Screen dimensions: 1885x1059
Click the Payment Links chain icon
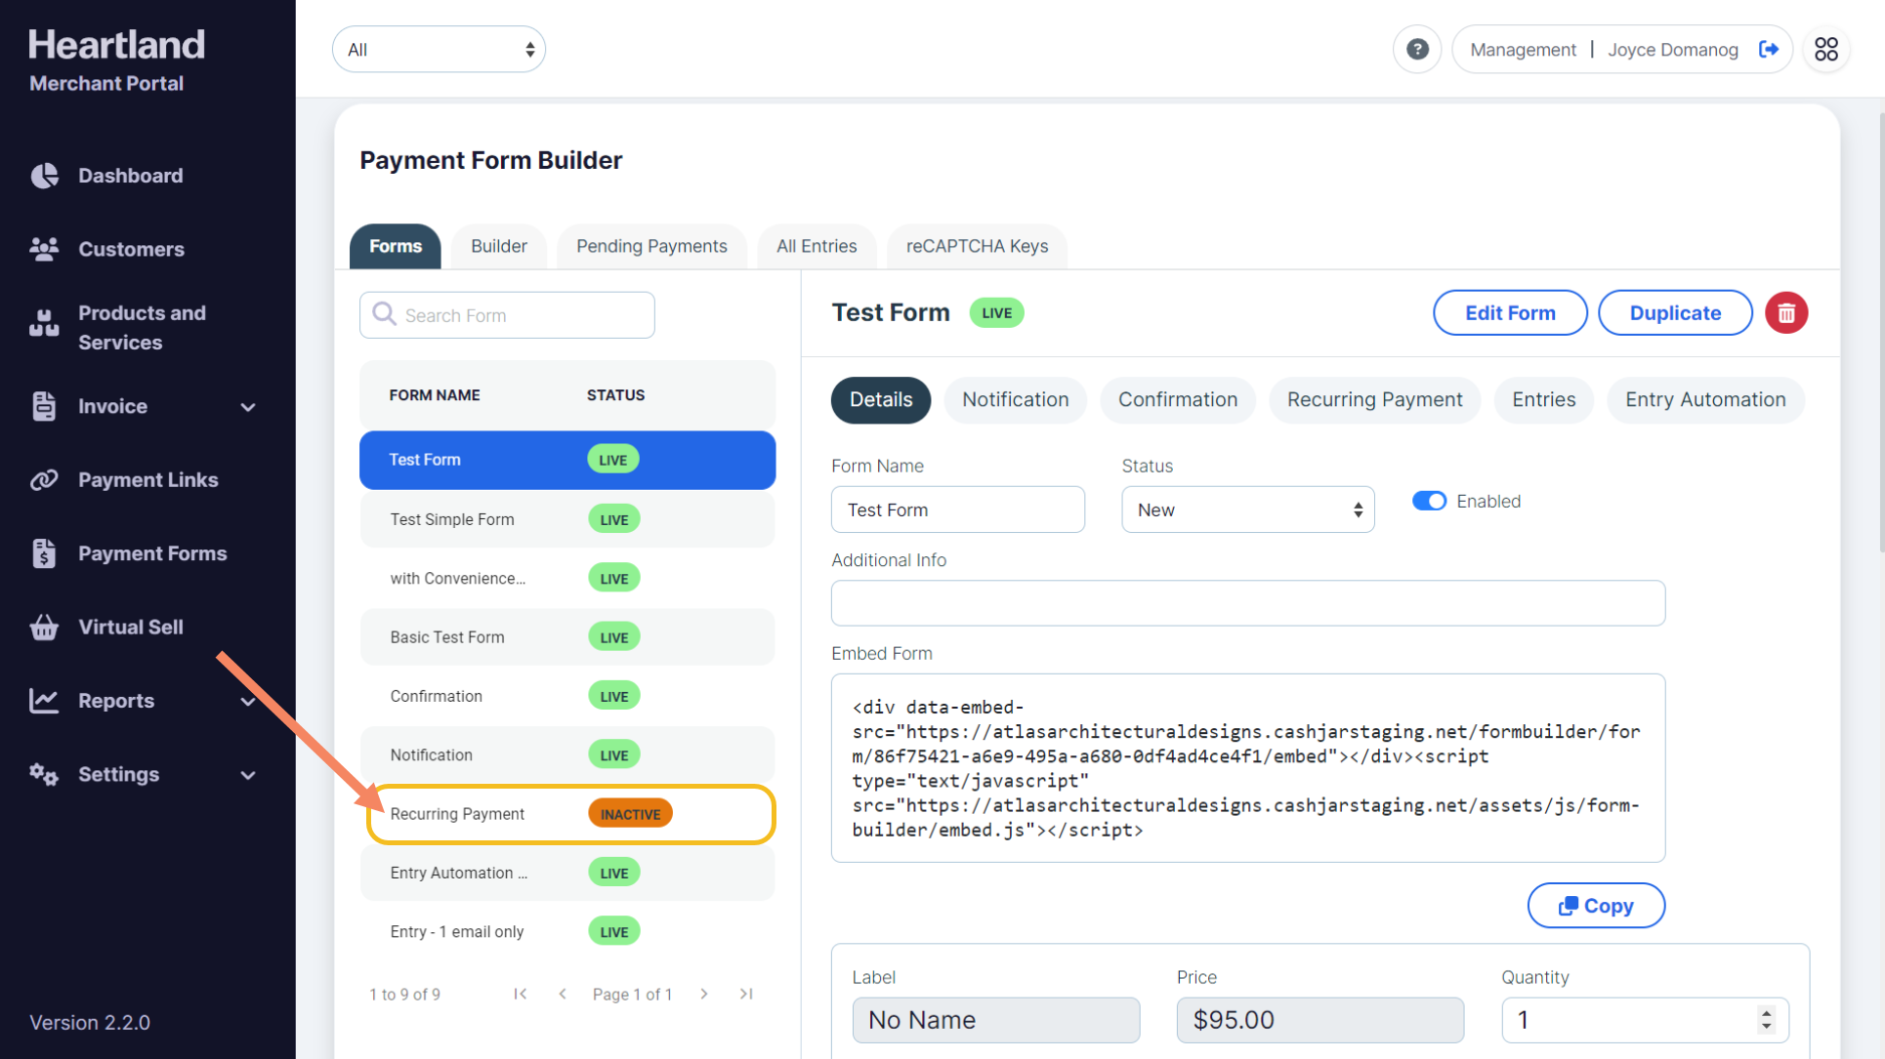point(44,480)
